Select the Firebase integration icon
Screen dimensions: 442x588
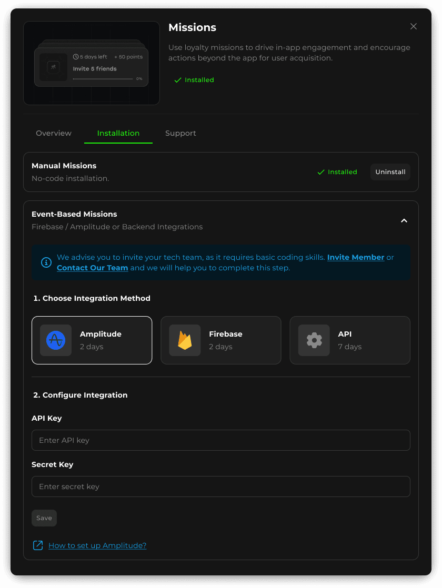[184, 340]
